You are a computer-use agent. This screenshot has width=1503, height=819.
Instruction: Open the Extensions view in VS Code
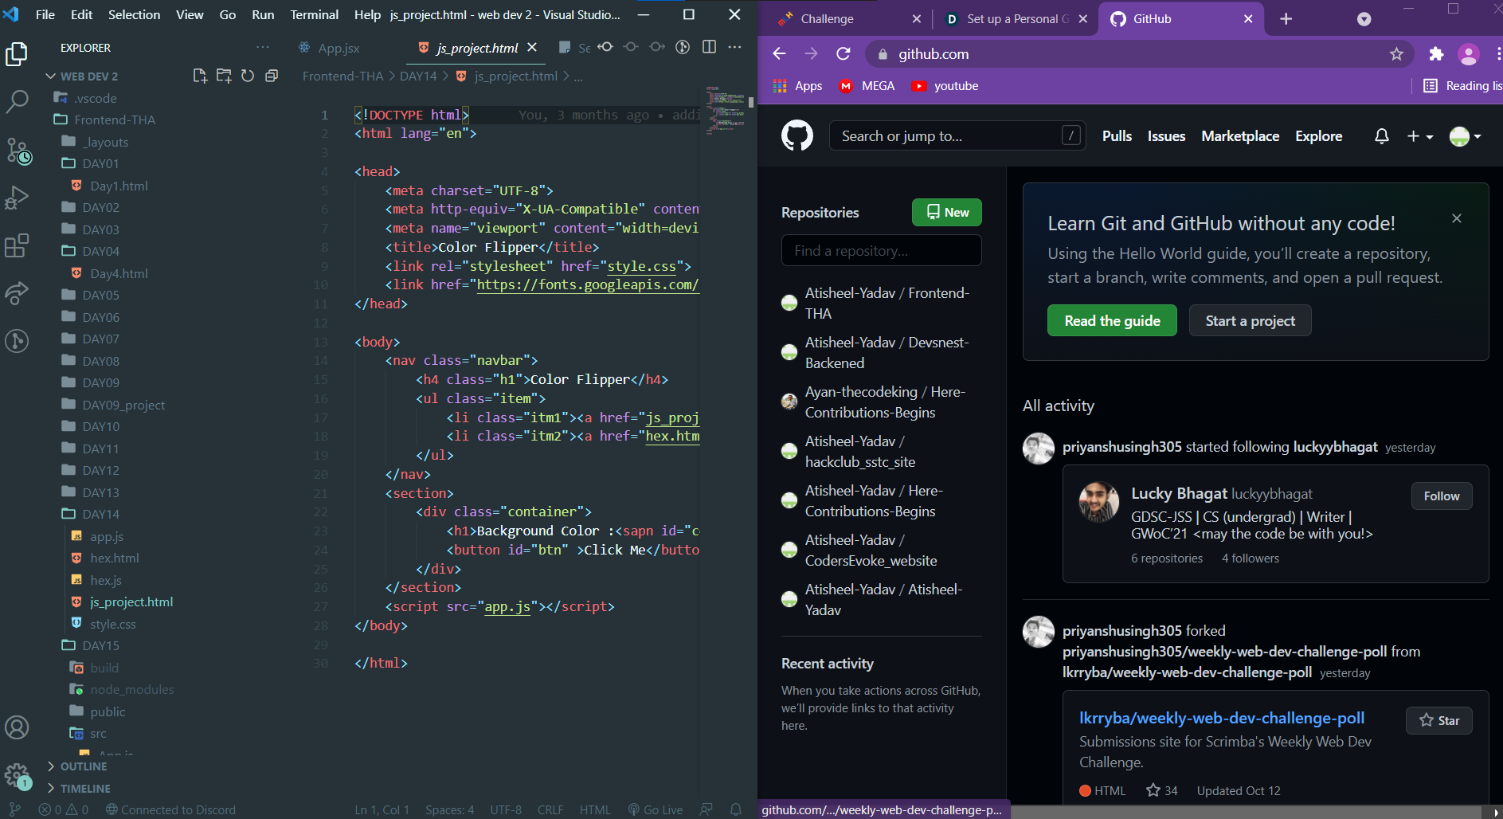tap(17, 245)
